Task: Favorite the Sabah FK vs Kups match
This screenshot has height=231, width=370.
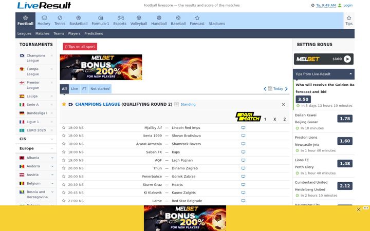Action: coord(64,152)
